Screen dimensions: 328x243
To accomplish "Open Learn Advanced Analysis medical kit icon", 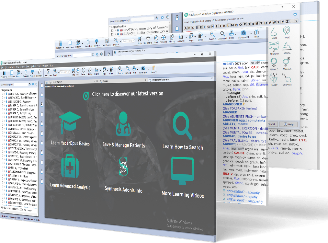I will click(70, 166).
